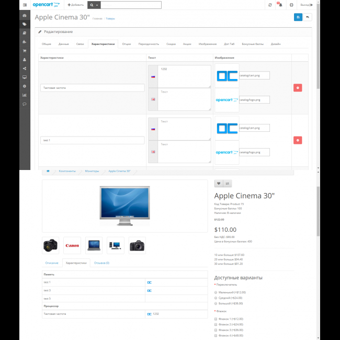Open the shopping cart sidebar icon

(x=24, y=51)
